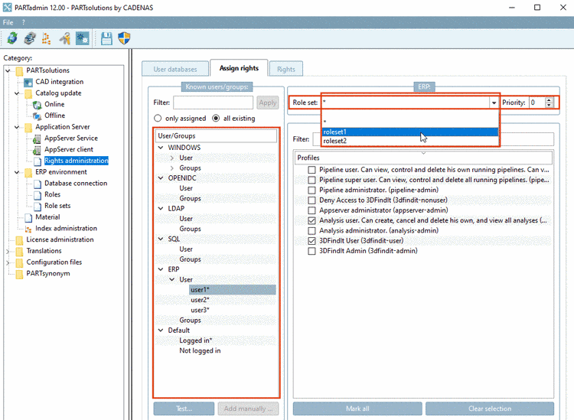Screen dimensions: 574x420
Task: Expand Groups under the WINDOWS node
Action: point(172,168)
